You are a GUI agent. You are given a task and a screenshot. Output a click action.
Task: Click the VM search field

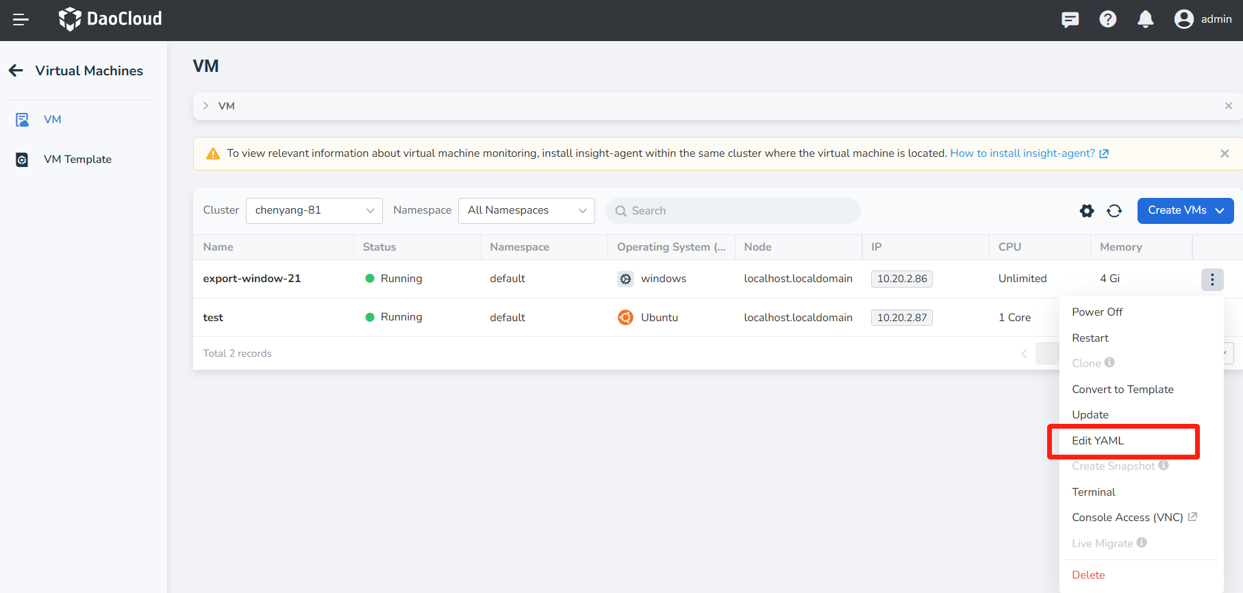(733, 211)
